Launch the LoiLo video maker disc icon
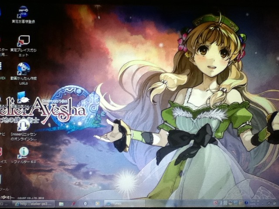This screenshot has height=209, width=279. pos(24,69)
